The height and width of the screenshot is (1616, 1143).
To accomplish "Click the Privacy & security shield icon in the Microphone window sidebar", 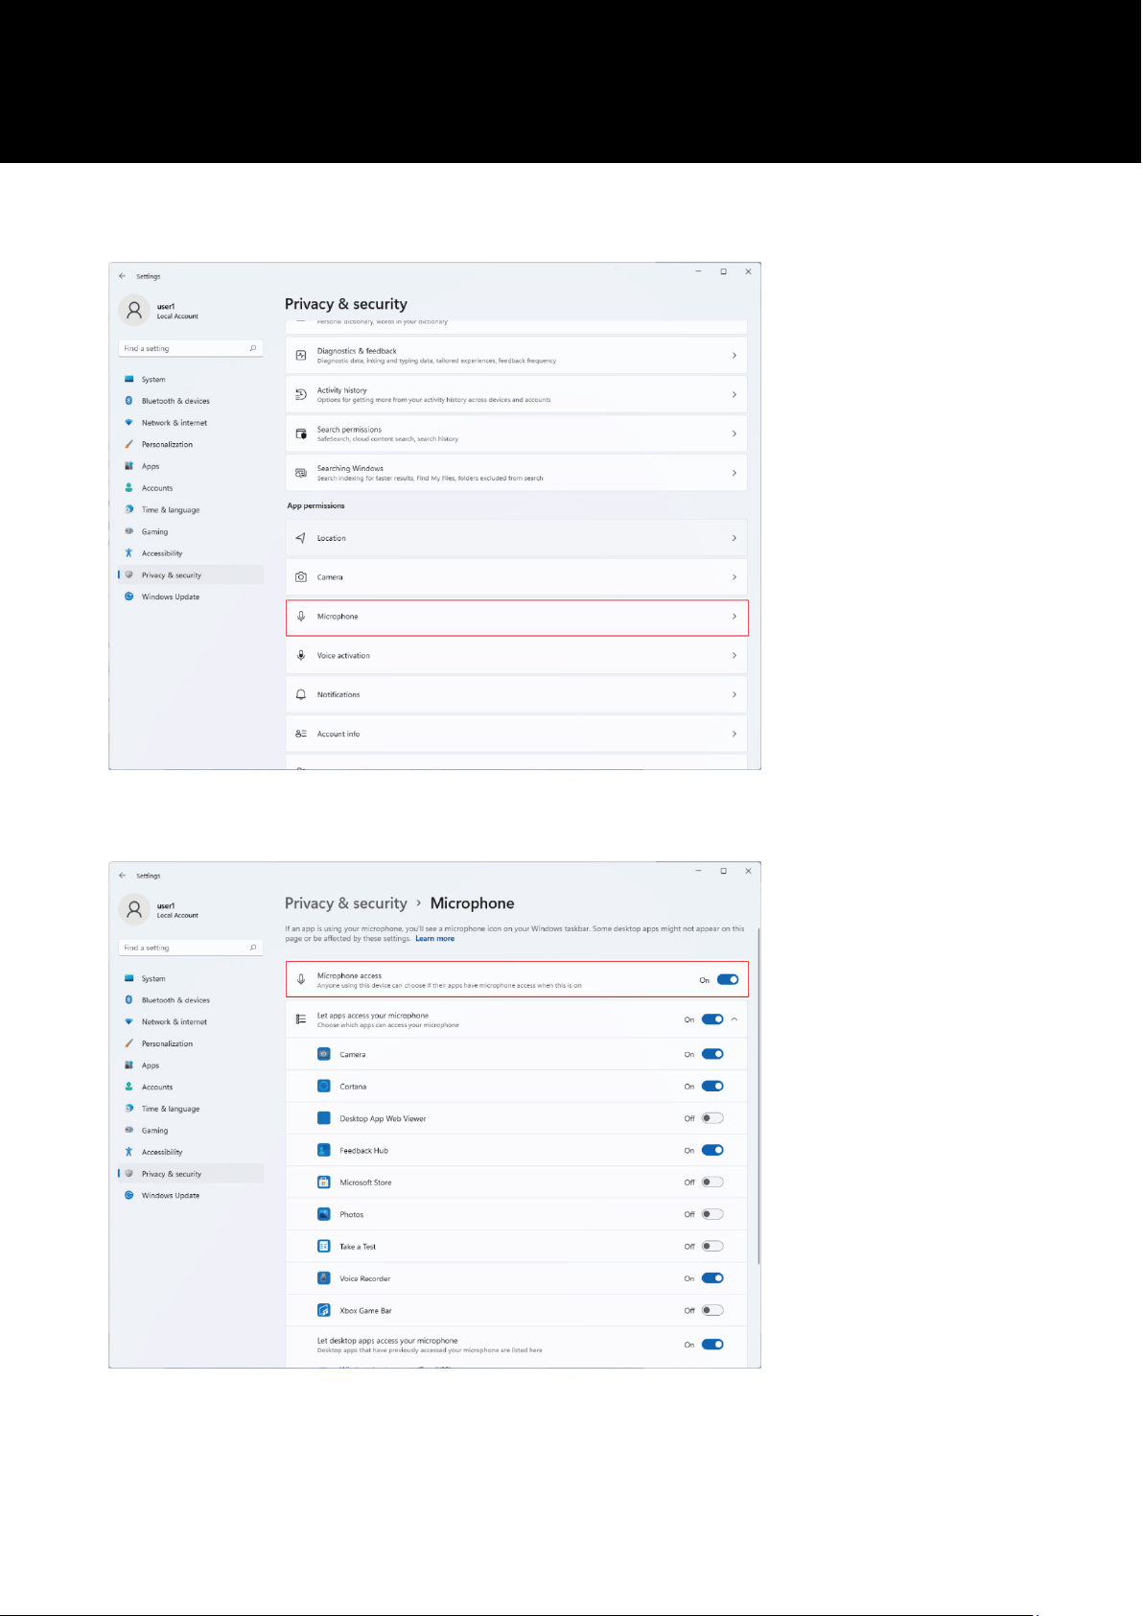I will pyautogui.click(x=128, y=1174).
